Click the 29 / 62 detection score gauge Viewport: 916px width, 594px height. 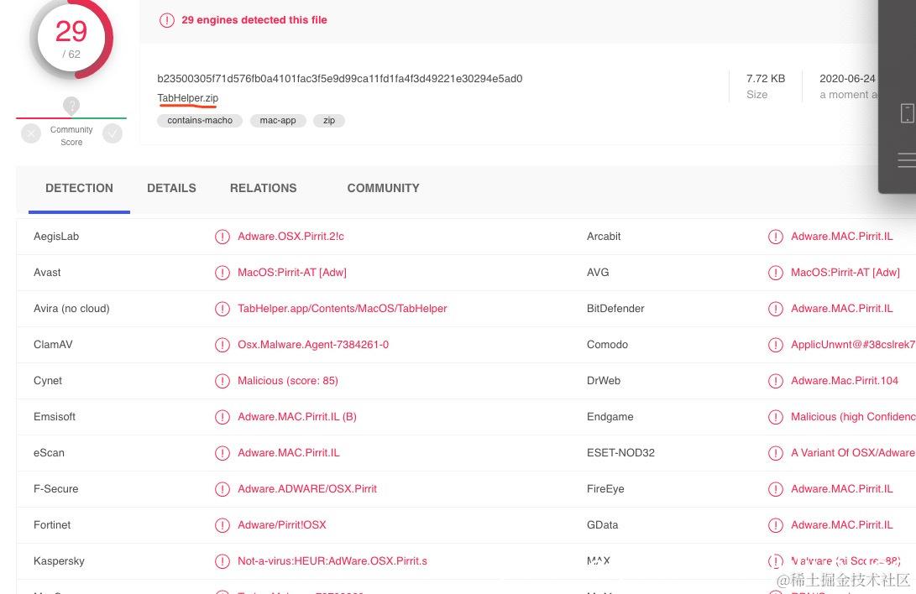point(71,39)
